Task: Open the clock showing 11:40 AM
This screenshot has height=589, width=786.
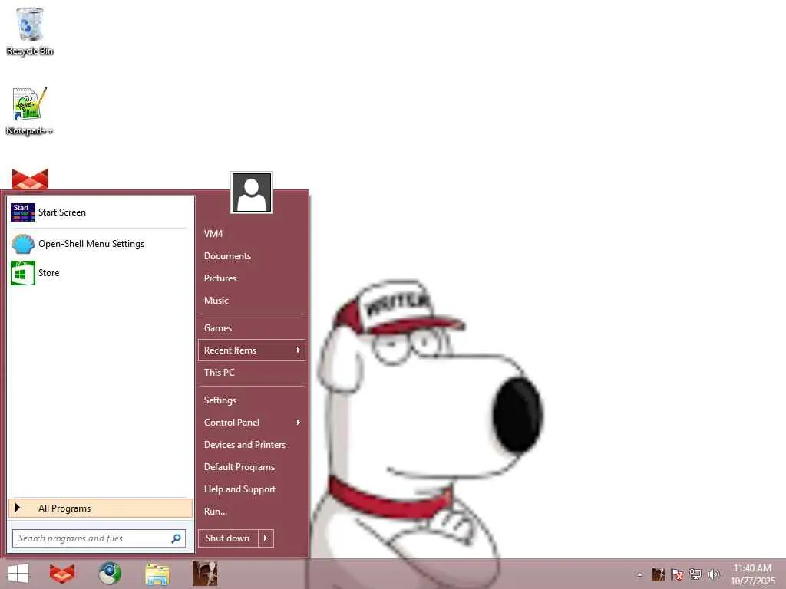Action: click(752, 574)
